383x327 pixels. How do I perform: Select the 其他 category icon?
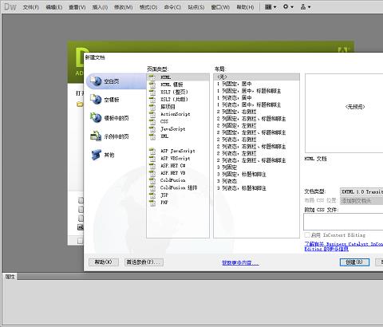point(96,155)
